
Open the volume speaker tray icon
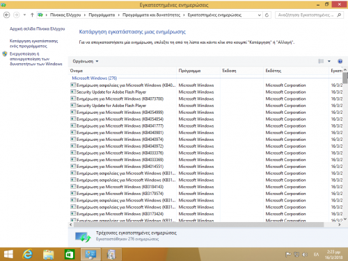[305, 255]
